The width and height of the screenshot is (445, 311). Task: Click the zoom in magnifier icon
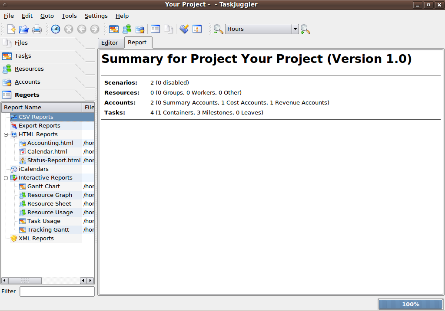[305, 29]
